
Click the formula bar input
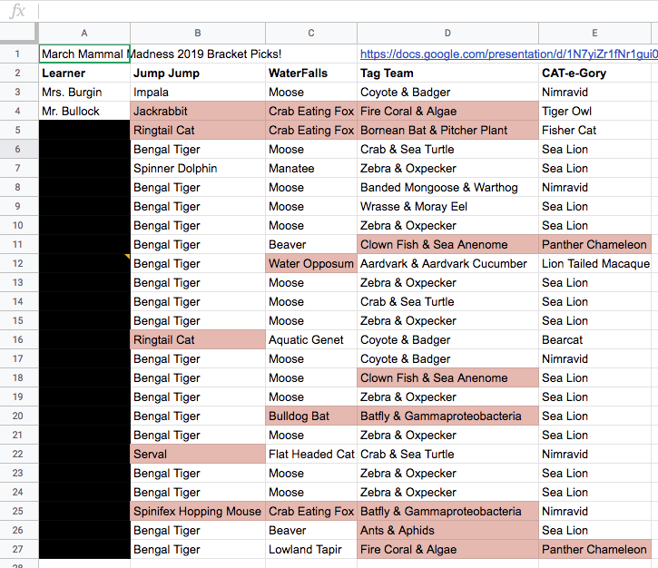pos(349,11)
